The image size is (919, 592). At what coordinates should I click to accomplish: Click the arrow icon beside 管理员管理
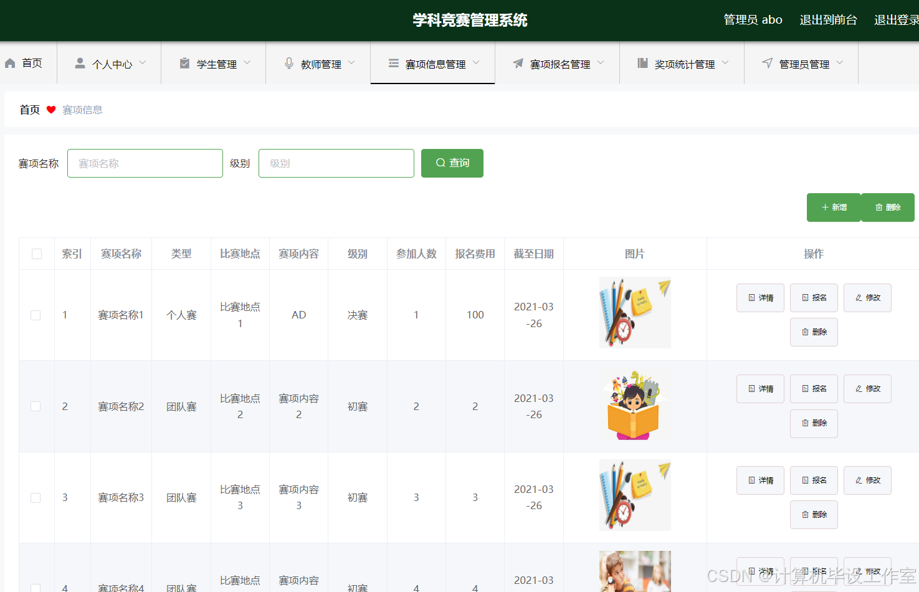[767, 64]
